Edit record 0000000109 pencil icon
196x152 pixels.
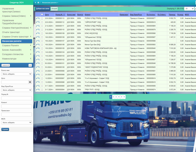click(37, 33)
